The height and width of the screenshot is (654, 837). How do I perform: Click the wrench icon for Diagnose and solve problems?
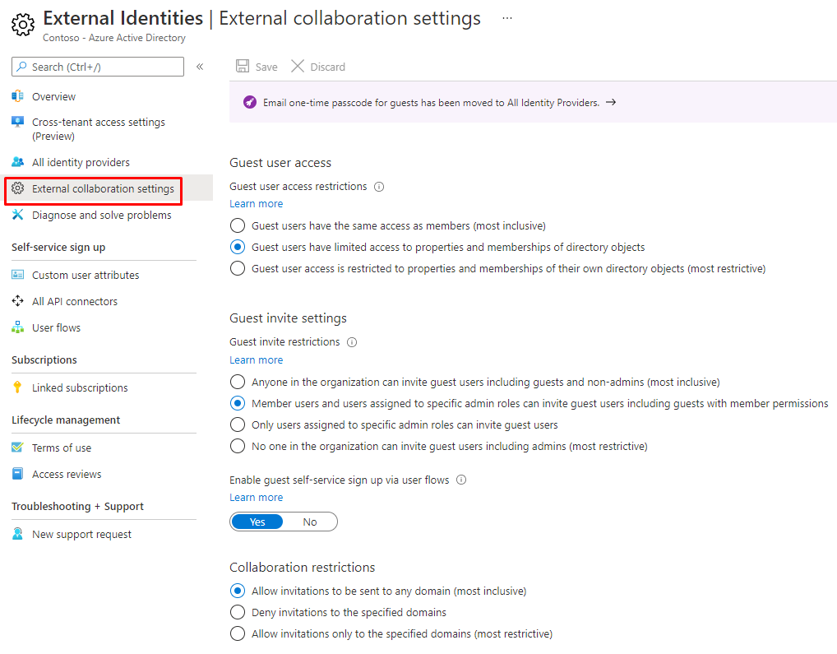[x=18, y=215]
